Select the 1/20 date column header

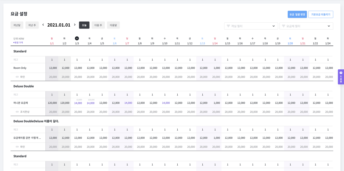coord(290,41)
